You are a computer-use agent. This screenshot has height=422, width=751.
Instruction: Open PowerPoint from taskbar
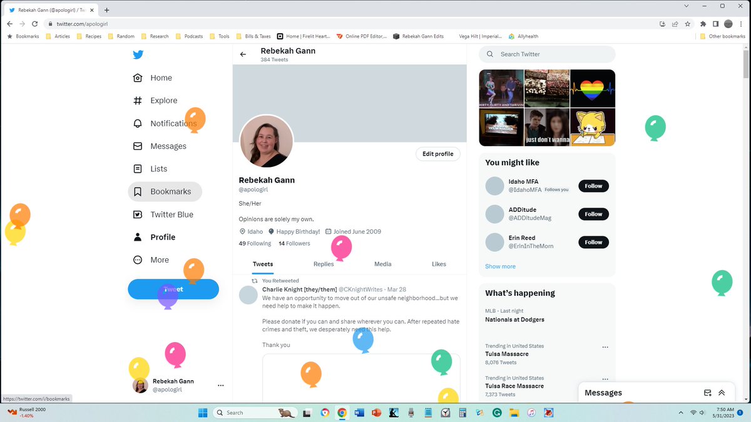coord(376,413)
